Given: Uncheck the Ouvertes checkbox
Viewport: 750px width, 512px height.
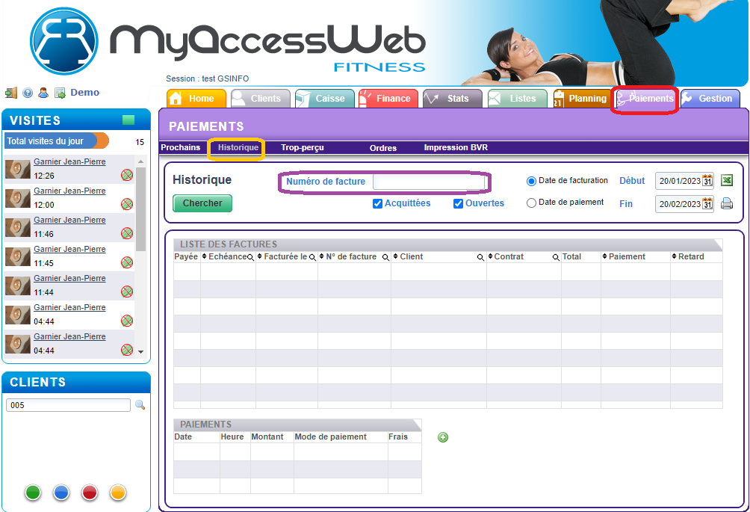Looking at the screenshot, I should coord(459,203).
